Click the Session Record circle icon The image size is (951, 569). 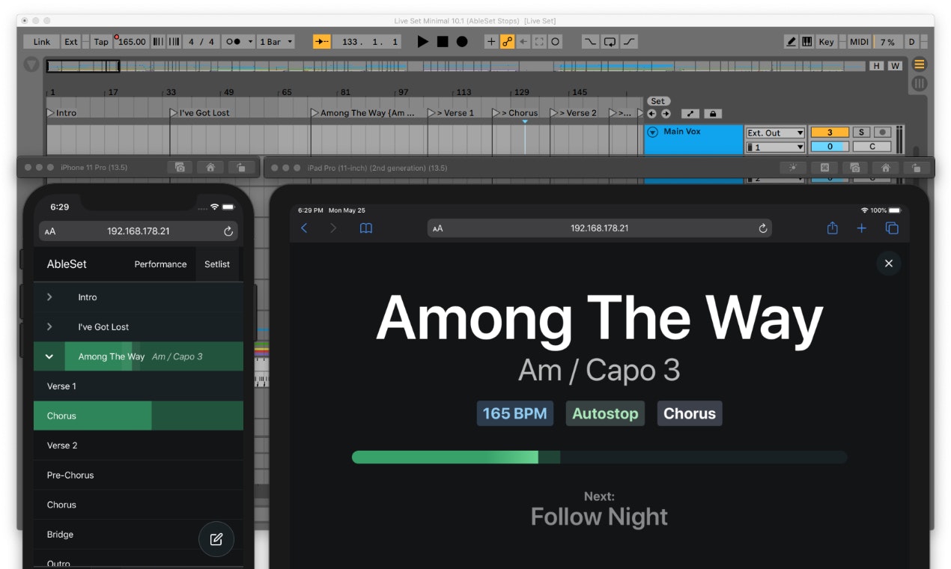tap(555, 42)
